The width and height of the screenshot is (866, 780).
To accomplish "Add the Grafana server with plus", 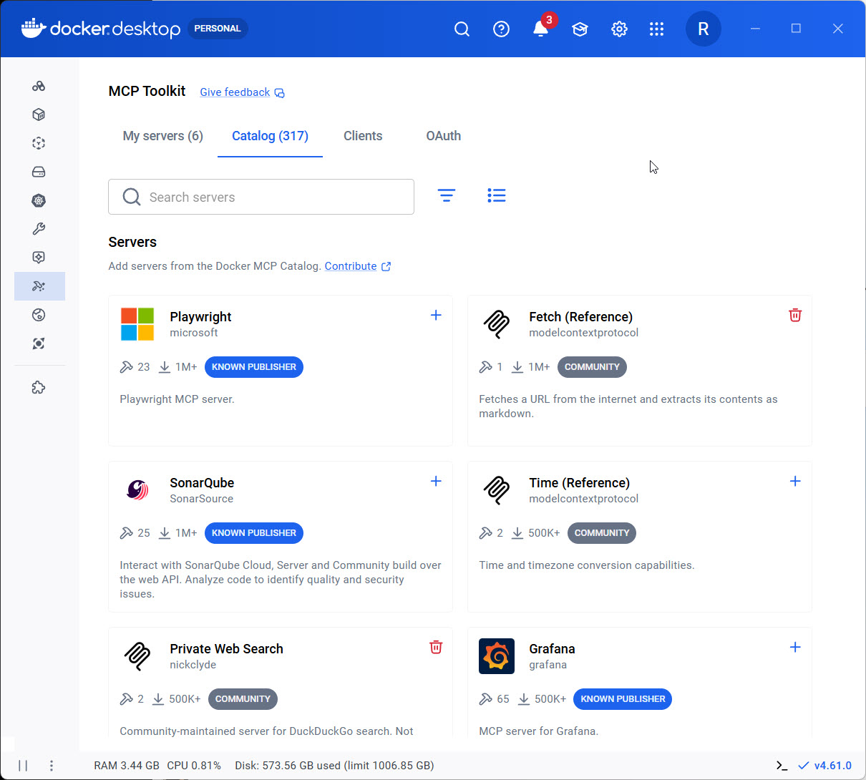I will pyautogui.click(x=795, y=647).
